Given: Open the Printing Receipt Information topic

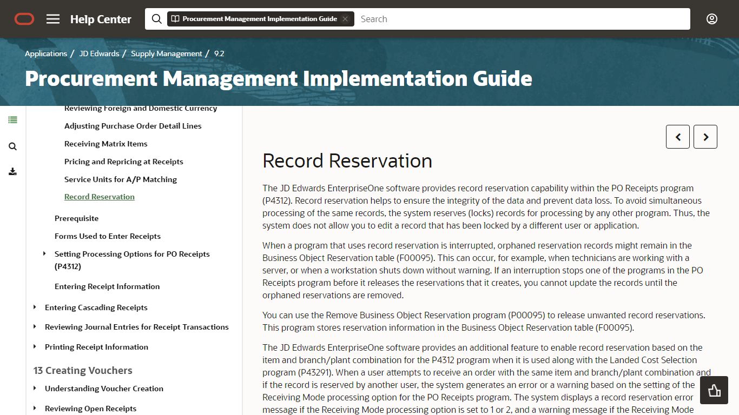Looking at the screenshot, I should pyautogui.click(x=96, y=347).
